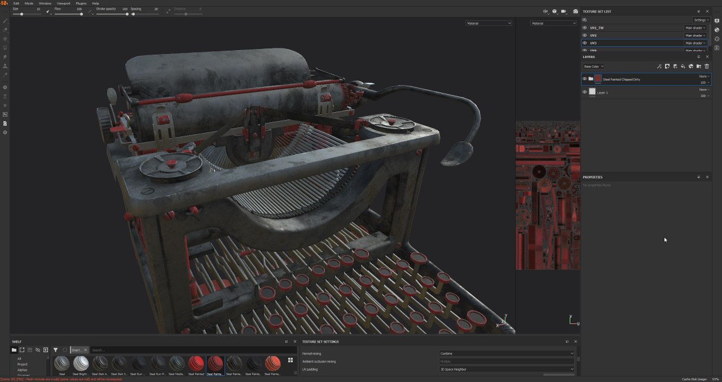Select the All category in Shelf
The height and width of the screenshot is (382, 722).
[x=19, y=358]
